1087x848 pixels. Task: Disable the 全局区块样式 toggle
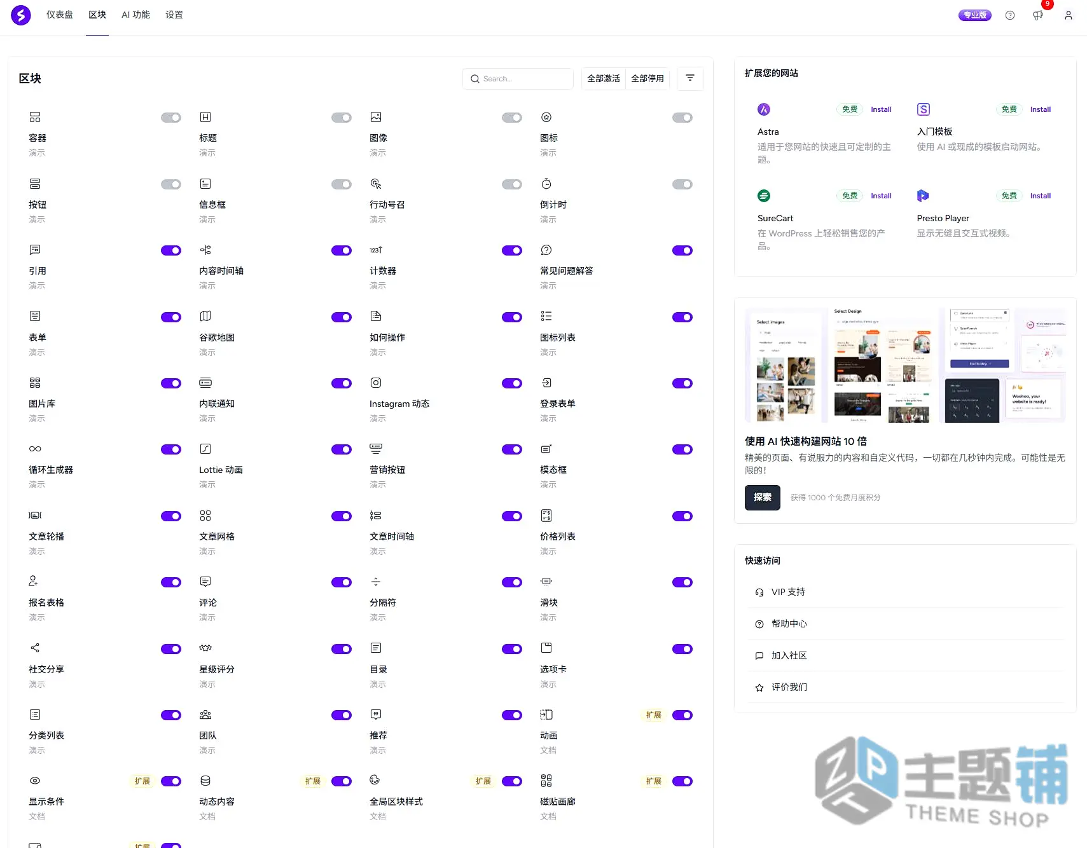[512, 781]
